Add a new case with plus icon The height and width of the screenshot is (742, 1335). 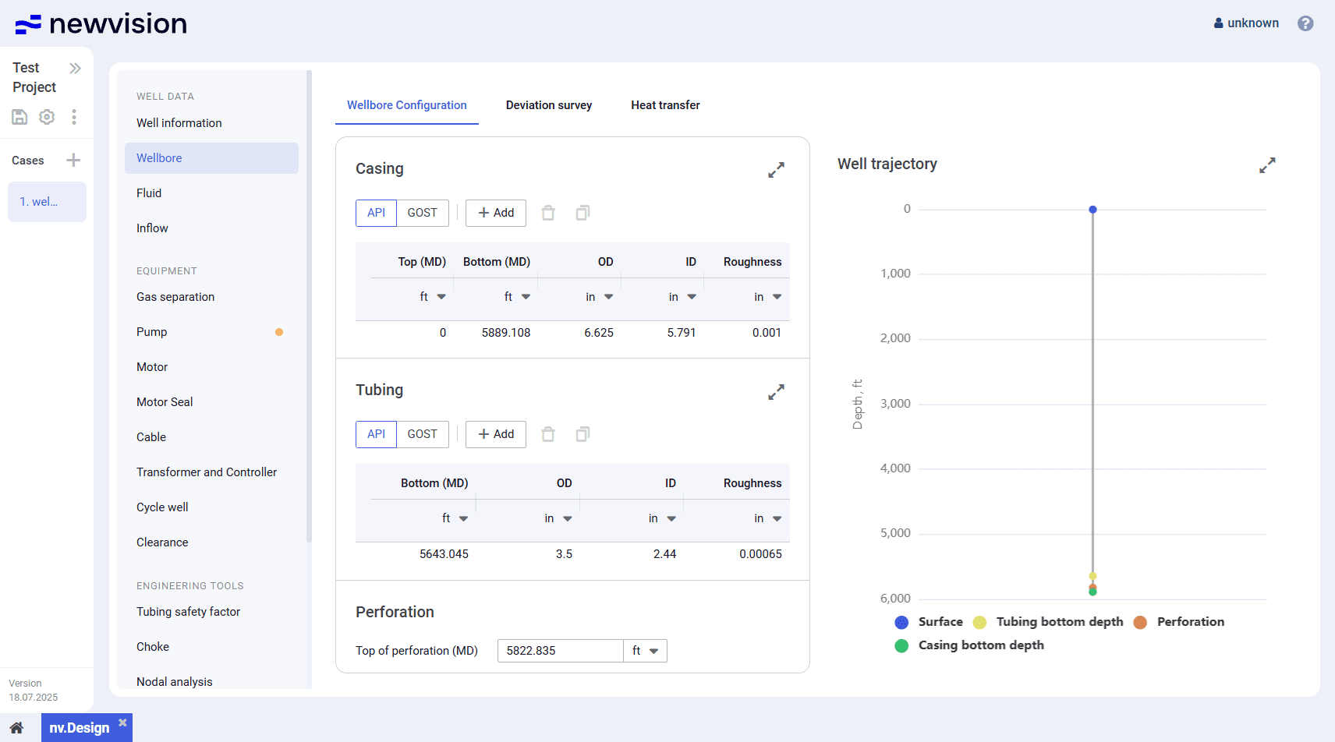click(73, 161)
